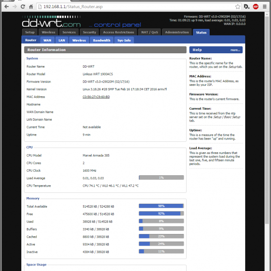The image size is (271, 271).
Task: Switch to the Wireless main tab
Action: (x=48, y=33)
